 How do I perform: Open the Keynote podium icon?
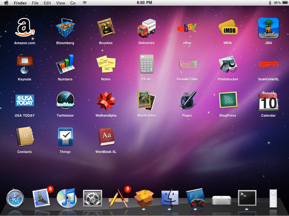point(25,64)
